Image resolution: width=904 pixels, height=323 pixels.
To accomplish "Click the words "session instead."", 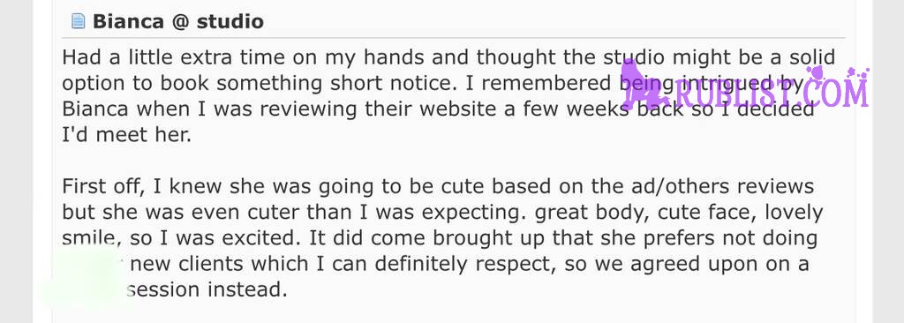I will (207, 289).
